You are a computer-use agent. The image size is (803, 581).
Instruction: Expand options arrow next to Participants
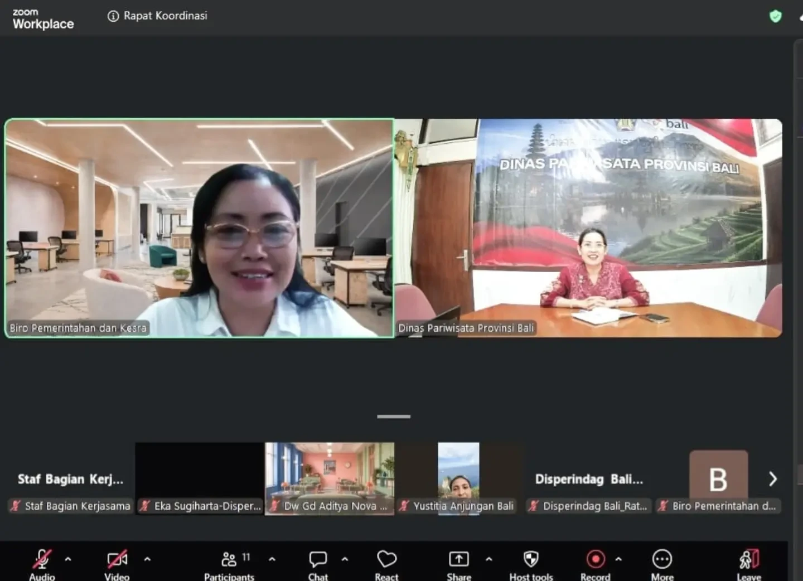pyautogui.click(x=272, y=559)
